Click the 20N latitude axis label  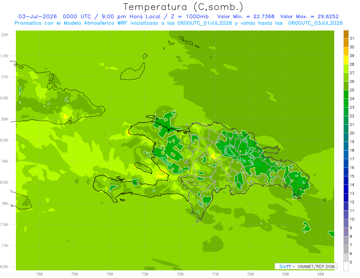coord(4,119)
